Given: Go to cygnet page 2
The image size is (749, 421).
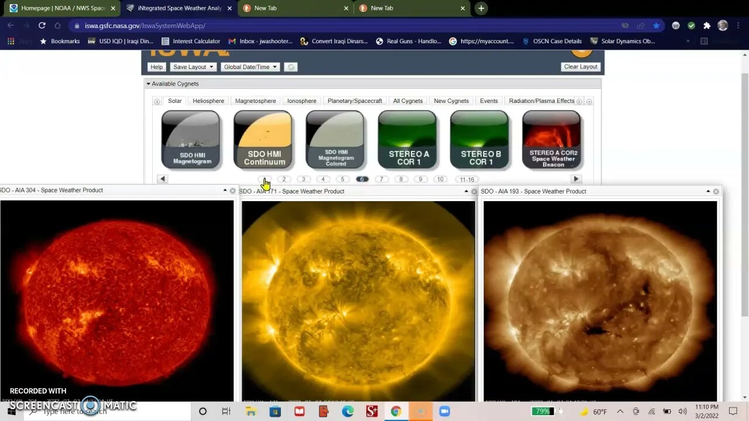Looking at the screenshot, I should (284, 179).
